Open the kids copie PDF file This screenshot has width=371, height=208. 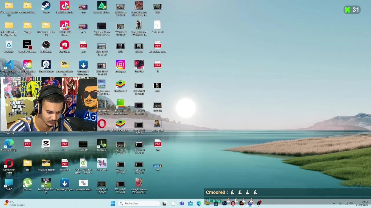[x=65, y=165]
